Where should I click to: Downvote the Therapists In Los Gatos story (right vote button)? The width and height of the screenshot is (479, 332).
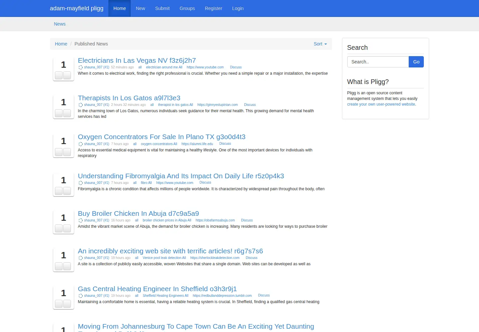[67, 113]
